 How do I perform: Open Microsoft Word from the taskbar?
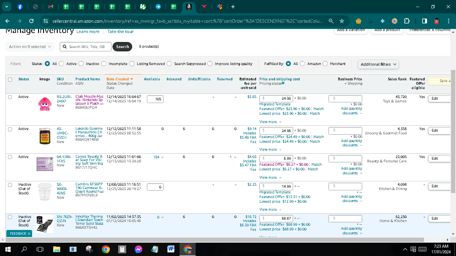pyautogui.click(x=171, y=249)
